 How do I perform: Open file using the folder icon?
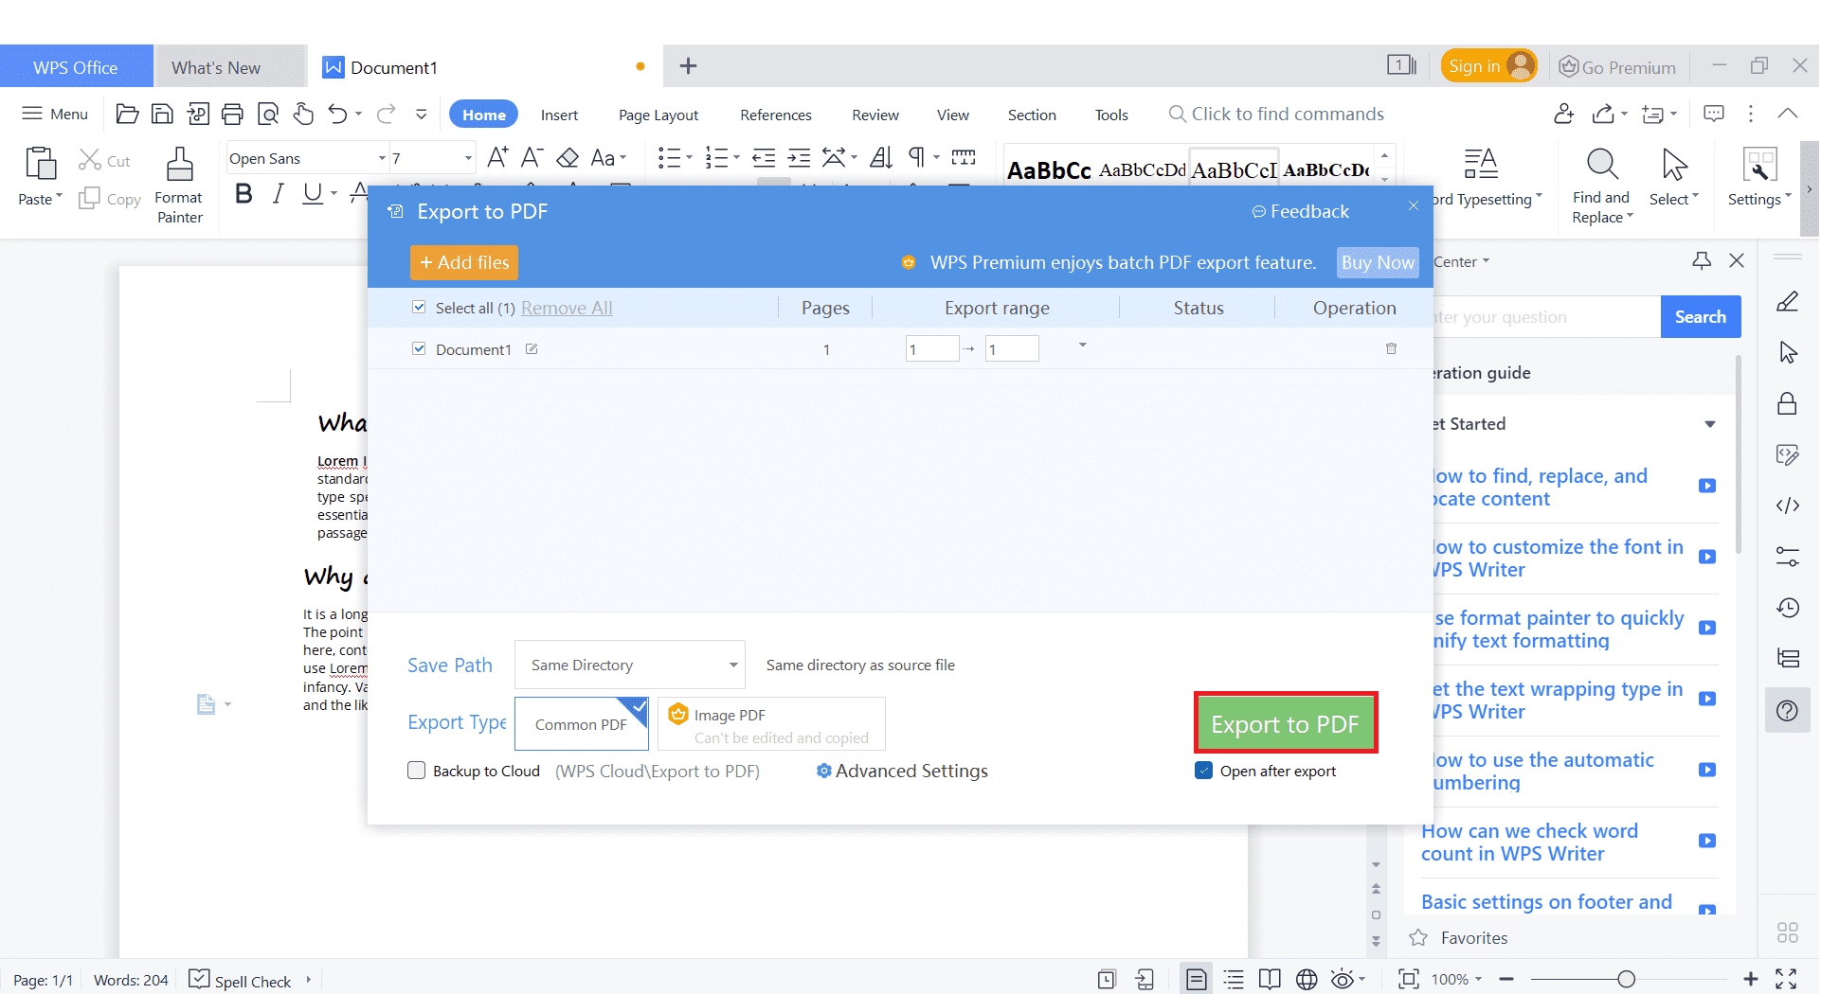[x=127, y=115]
